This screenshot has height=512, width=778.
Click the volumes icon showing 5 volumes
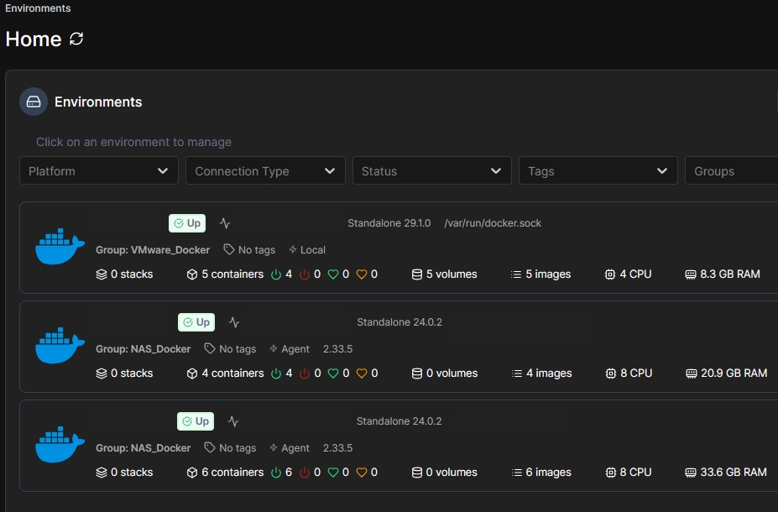pos(416,274)
